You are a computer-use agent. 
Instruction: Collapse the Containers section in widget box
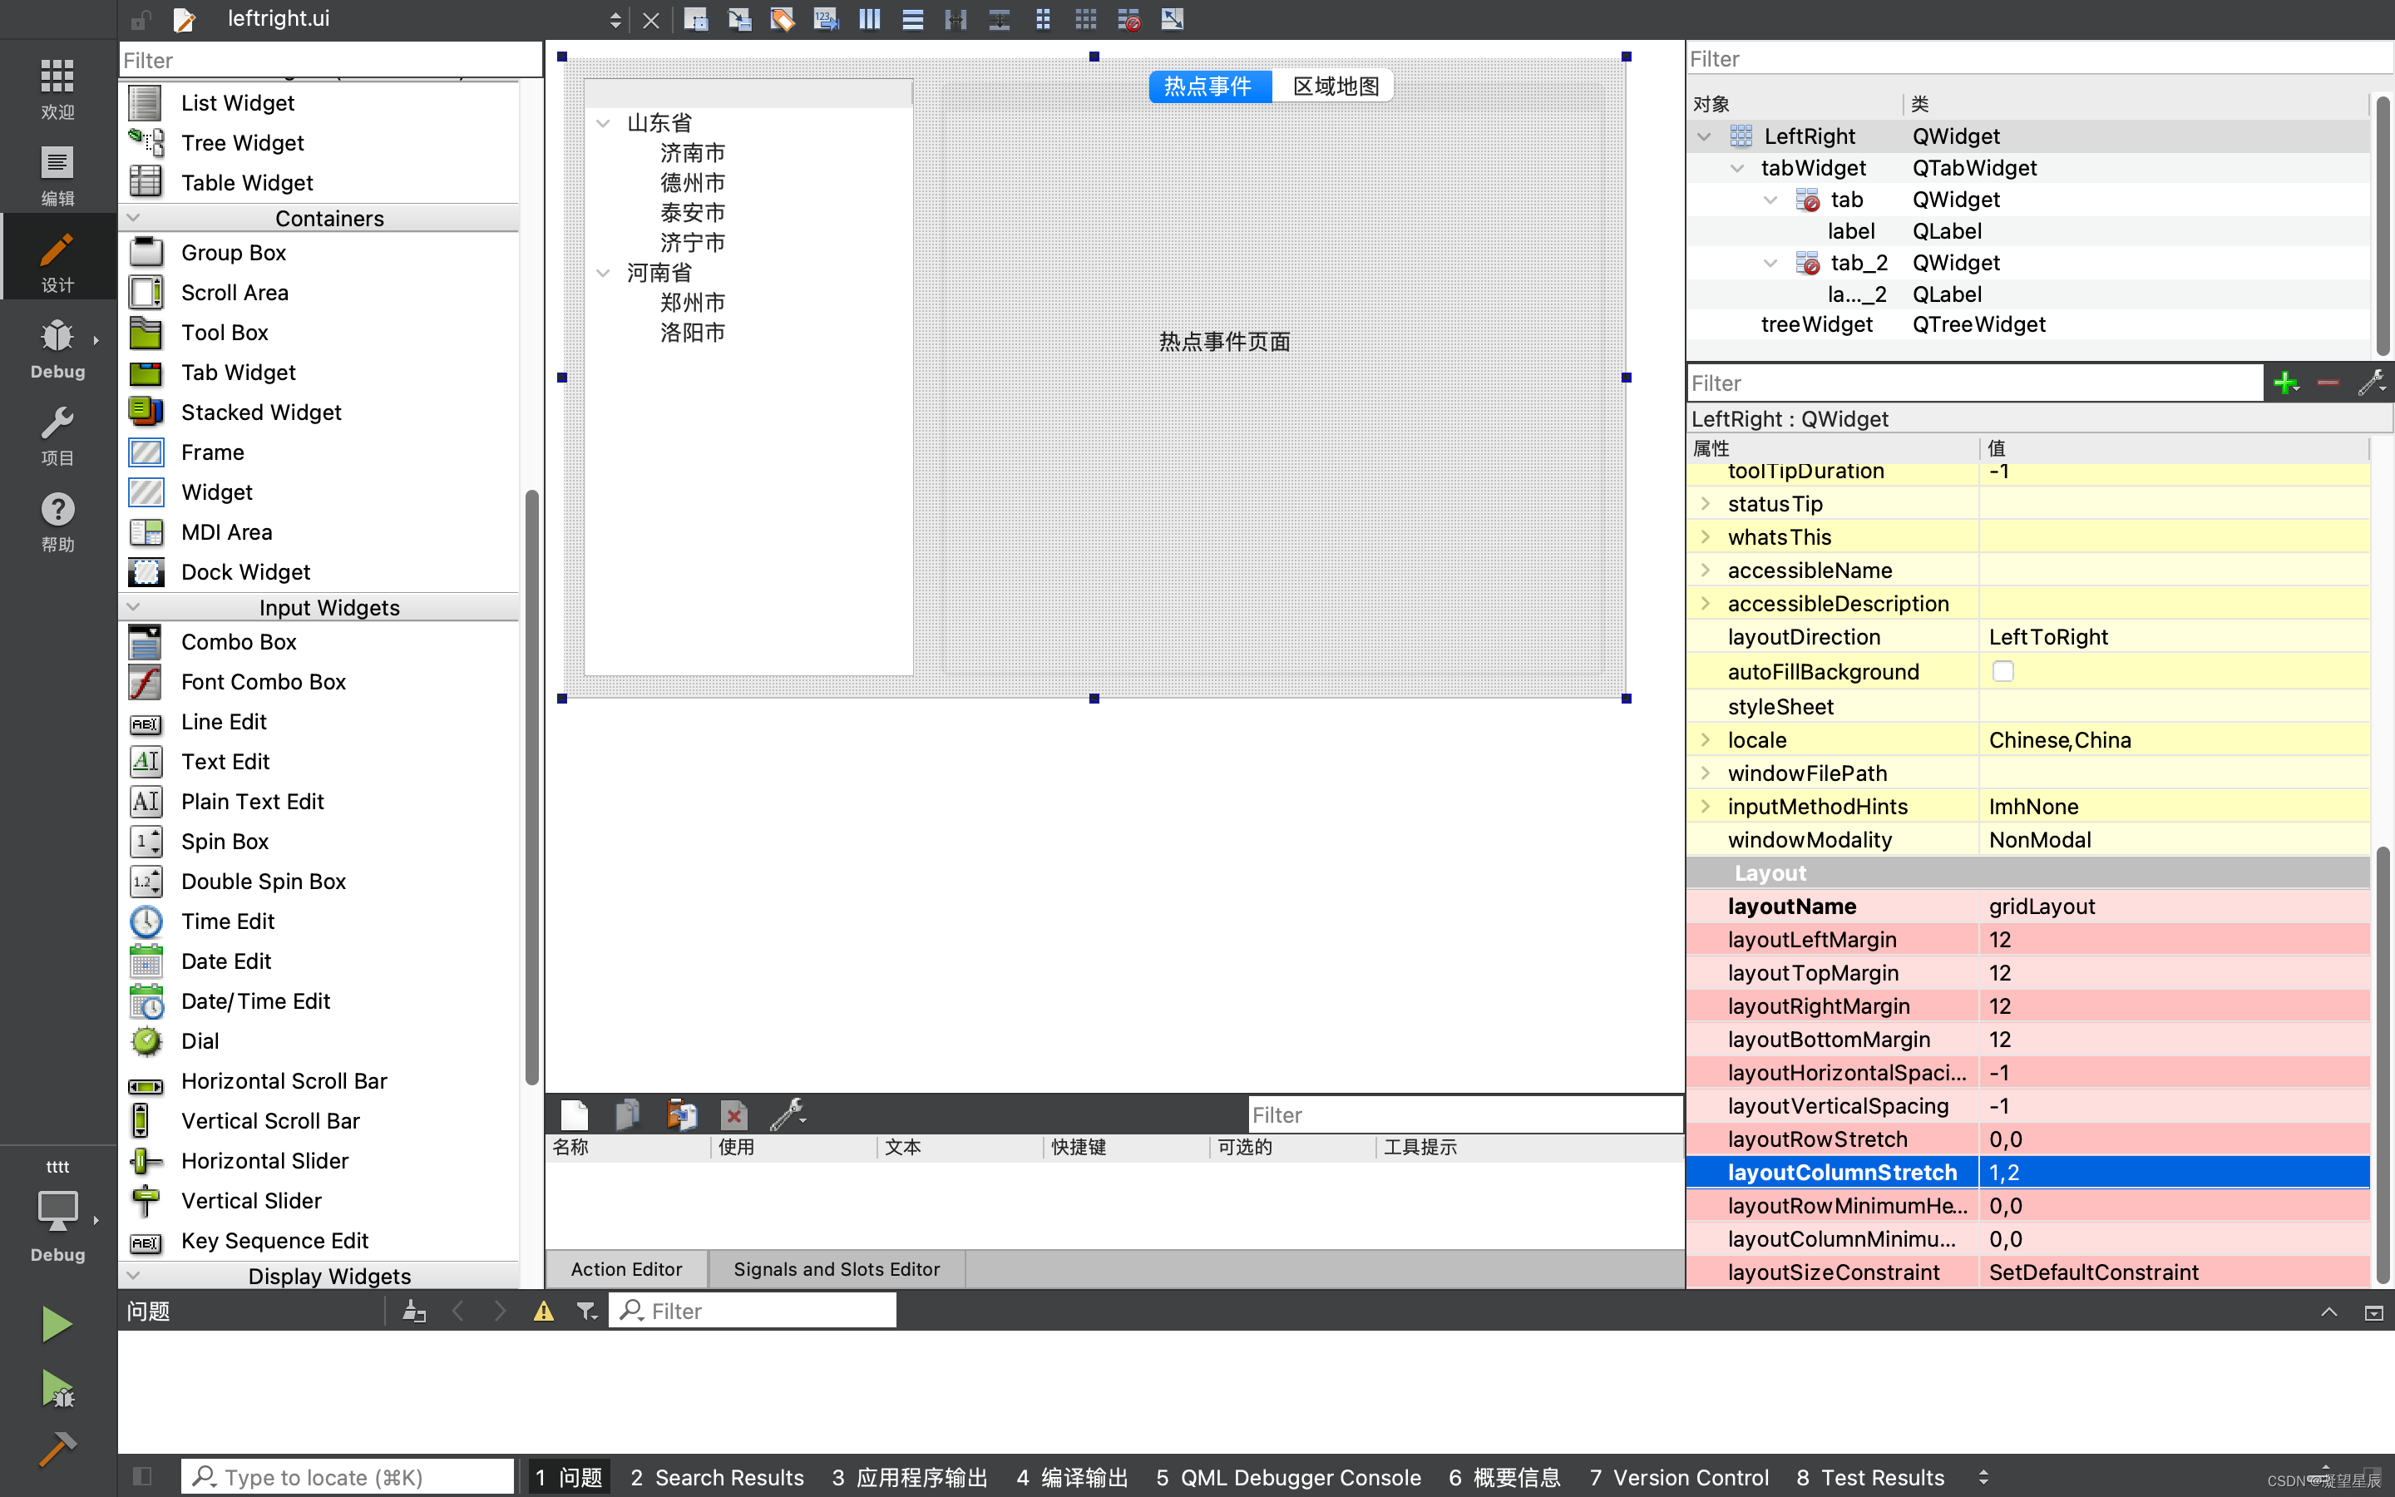click(x=134, y=217)
